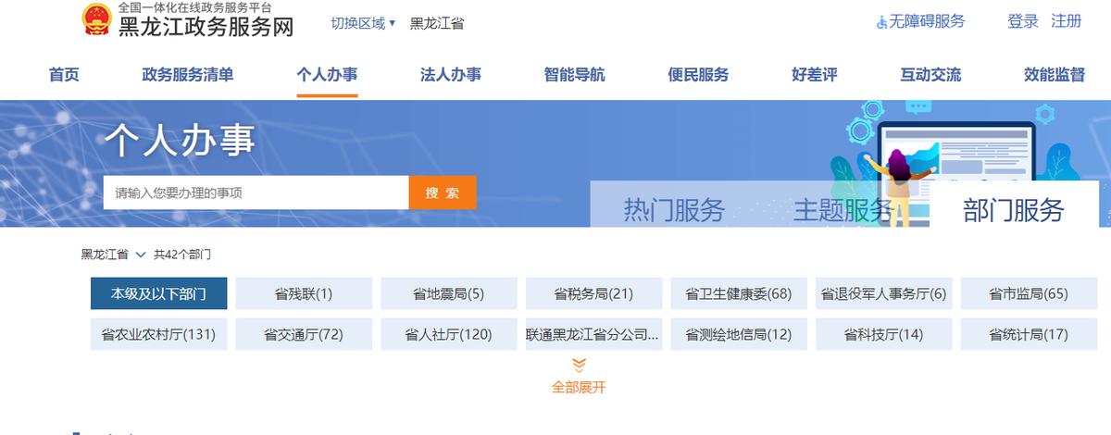Open 法人办事 navigation item
The width and height of the screenshot is (1111, 435).
pyautogui.click(x=451, y=75)
